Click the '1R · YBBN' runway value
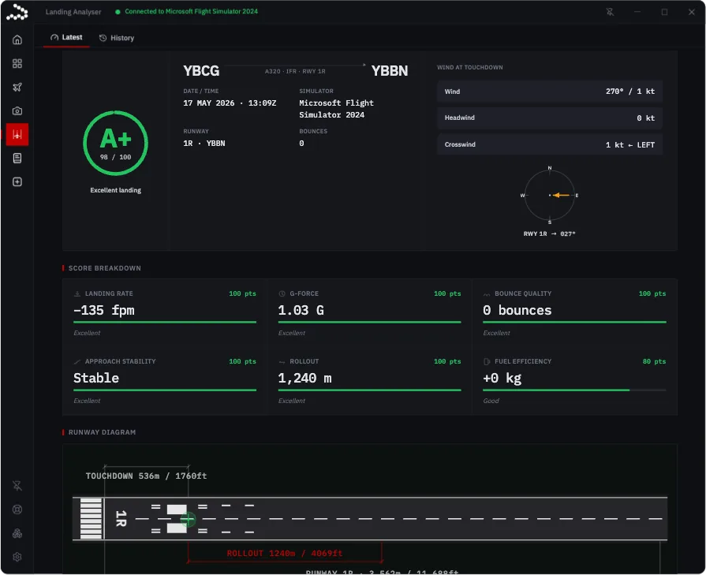 204,144
